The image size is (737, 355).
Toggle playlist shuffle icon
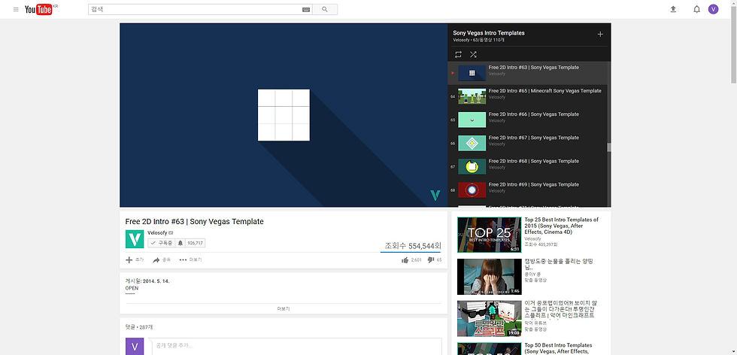473,55
